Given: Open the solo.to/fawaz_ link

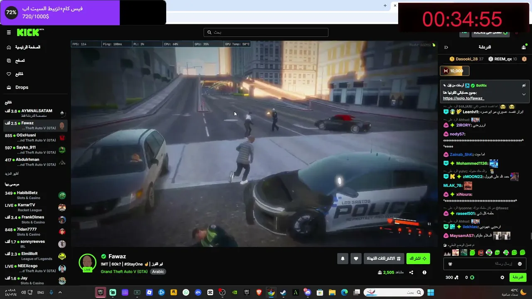Looking at the screenshot, I should click(x=463, y=98).
